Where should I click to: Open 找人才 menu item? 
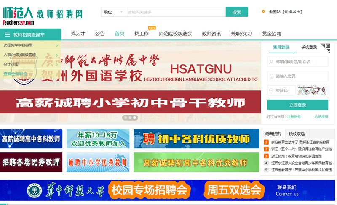pyautogui.click(x=78, y=34)
